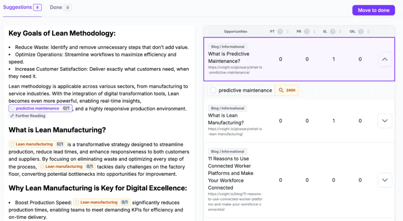This screenshot has height=221, width=403.
Task: Open the vsight.io predictive-maintenance URL
Action: (x=235, y=70)
